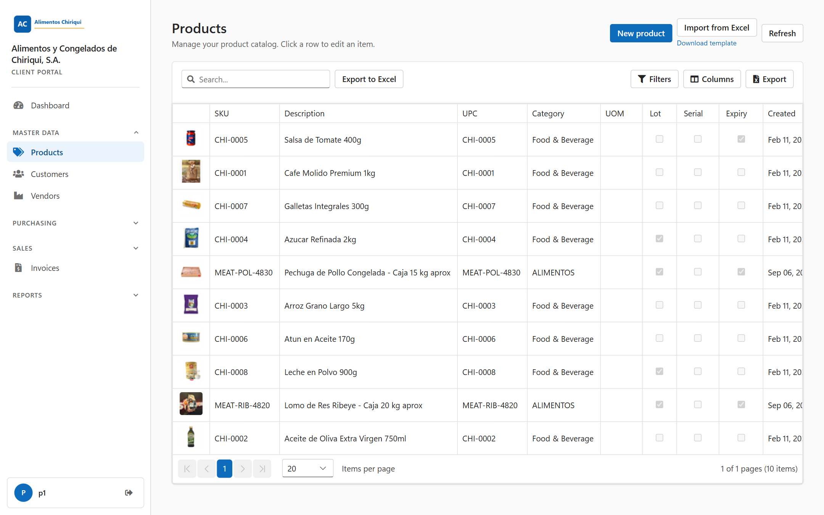Click the Alimentos Chiriqui AC logo
824x515 pixels.
[x=49, y=24]
